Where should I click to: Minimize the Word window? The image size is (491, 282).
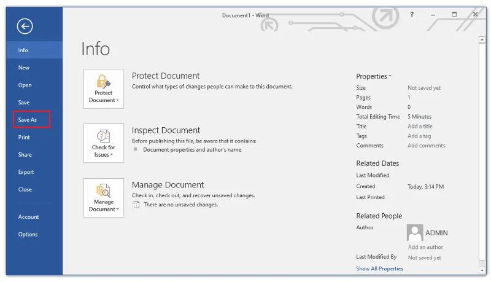coord(433,14)
